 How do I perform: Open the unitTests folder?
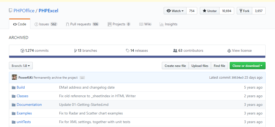pos(24,122)
